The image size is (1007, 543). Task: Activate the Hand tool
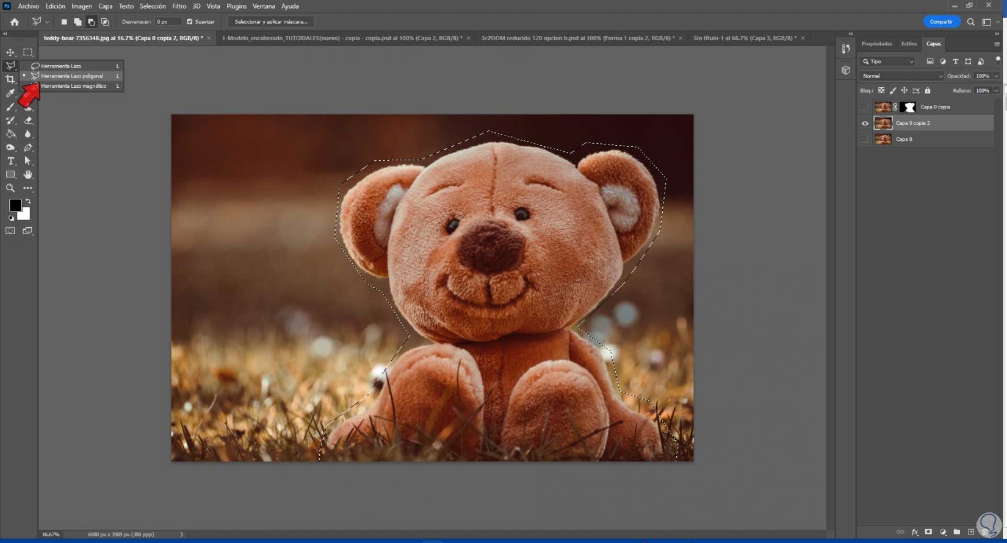[27, 175]
